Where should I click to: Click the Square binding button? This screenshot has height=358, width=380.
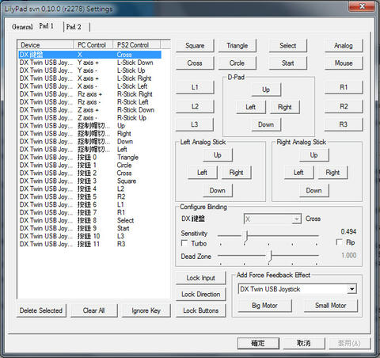(195, 46)
